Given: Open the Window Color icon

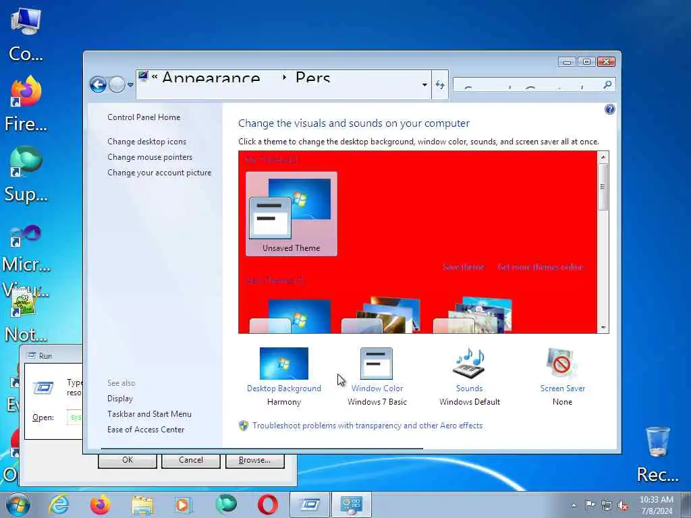Looking at the screenshot, I should [377, 364].
